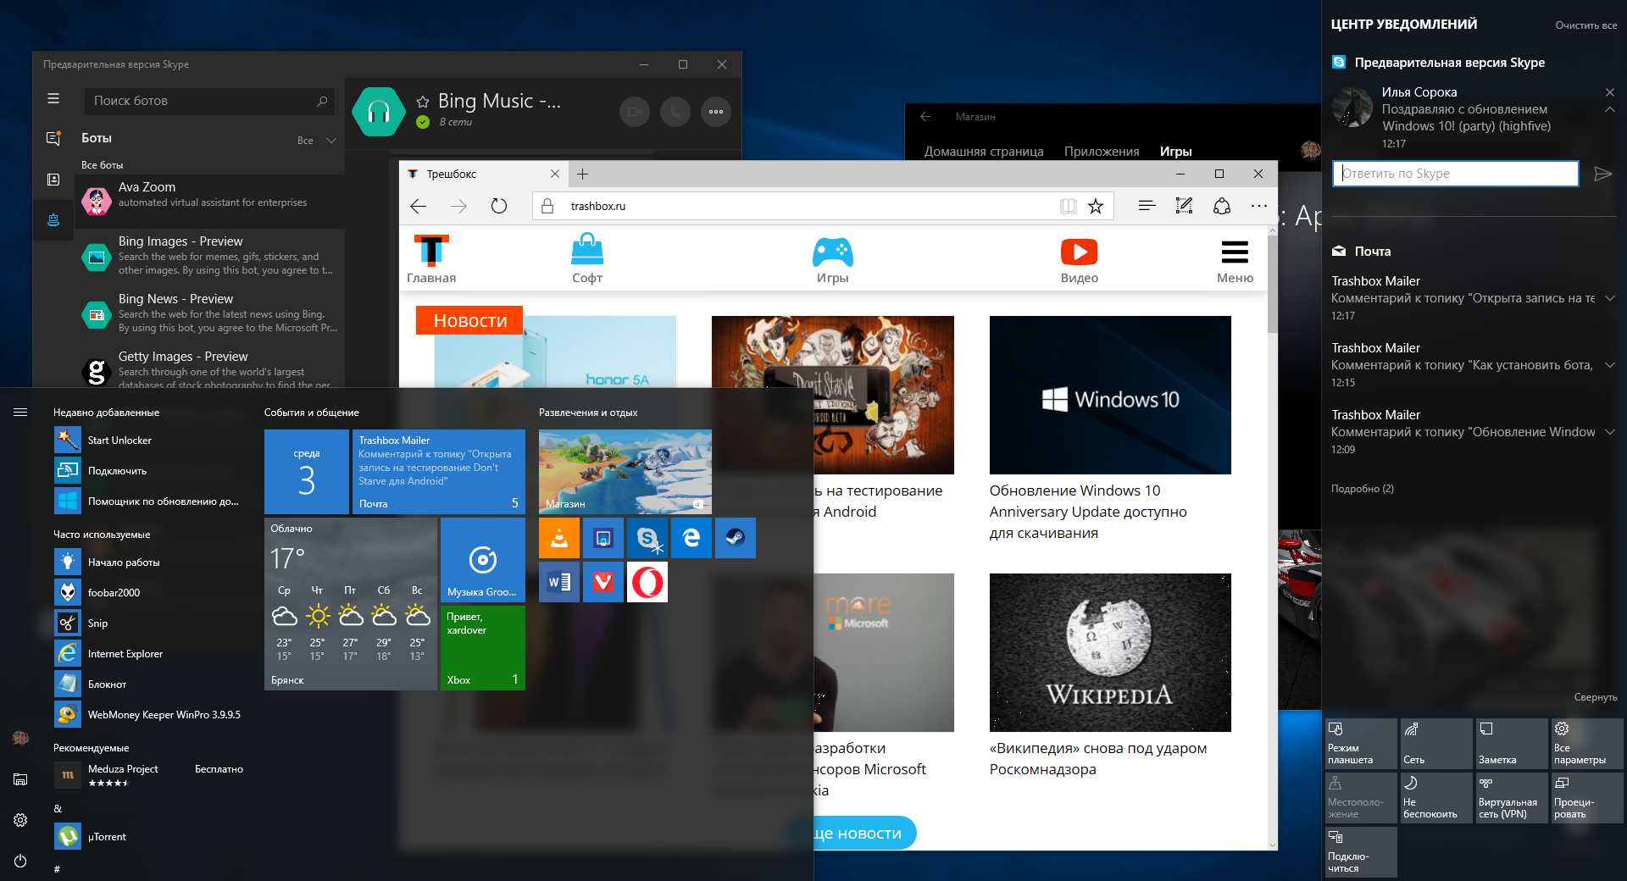
Task: Open the Opera tile in Start menu
Action: [647, 582]
